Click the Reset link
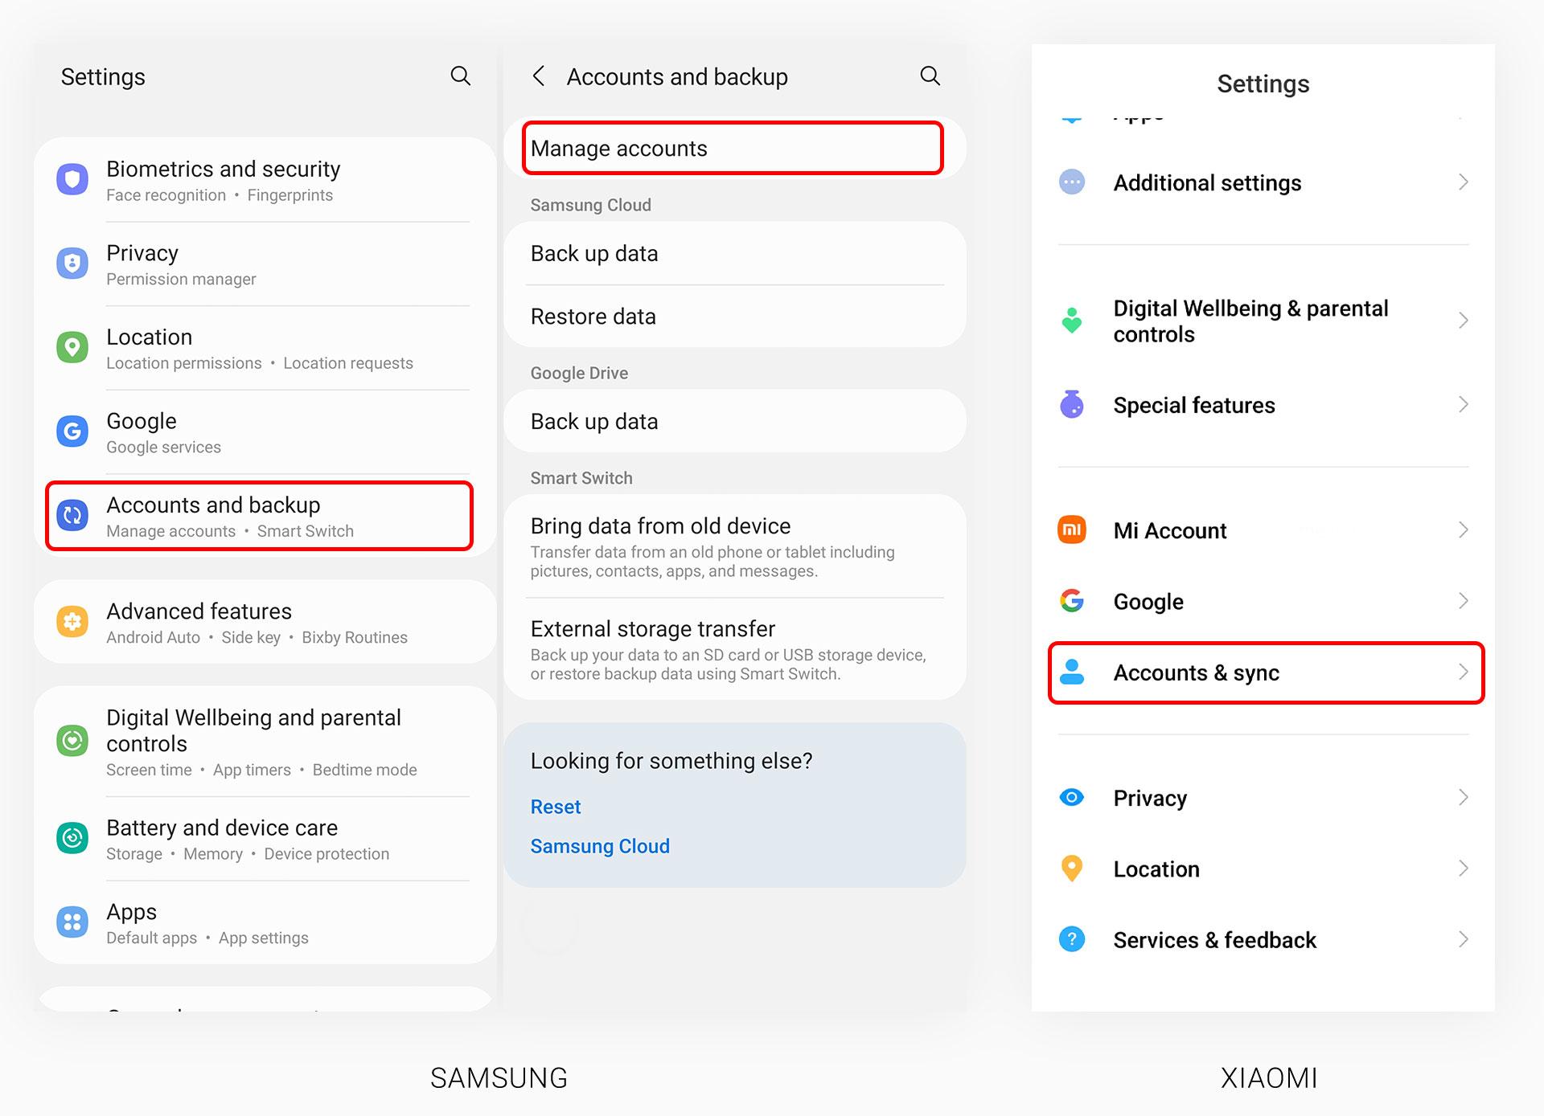The width and height of the screenshot is (1544, 1116). [x=556, y=807]
